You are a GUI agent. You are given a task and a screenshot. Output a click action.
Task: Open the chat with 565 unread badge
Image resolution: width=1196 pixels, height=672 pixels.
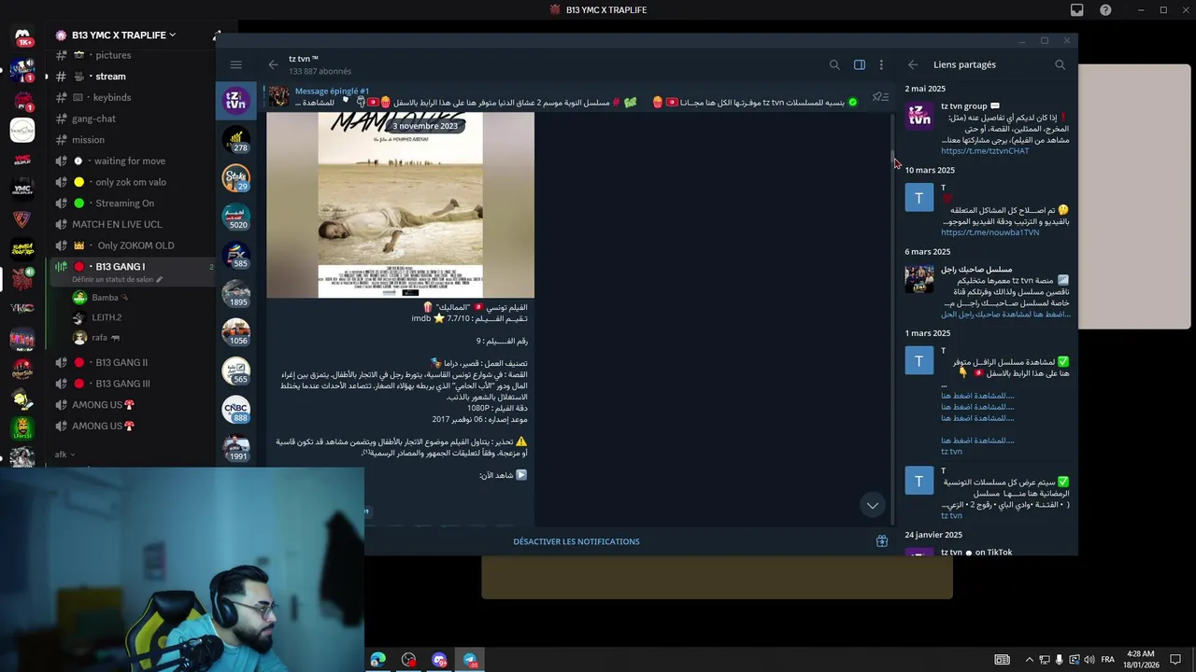tap(235, 371)
